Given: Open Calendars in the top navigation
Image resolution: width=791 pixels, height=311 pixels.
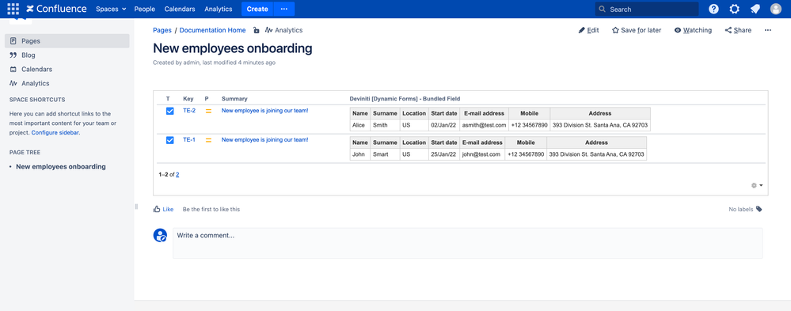Looking at the screenshot, I should coord(180,9).
